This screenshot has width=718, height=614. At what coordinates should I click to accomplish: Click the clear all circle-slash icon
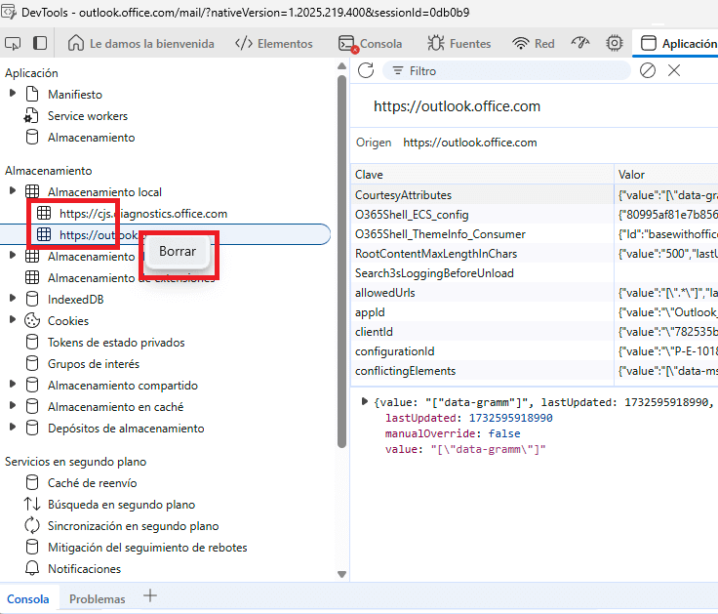[x=648, y=70]
